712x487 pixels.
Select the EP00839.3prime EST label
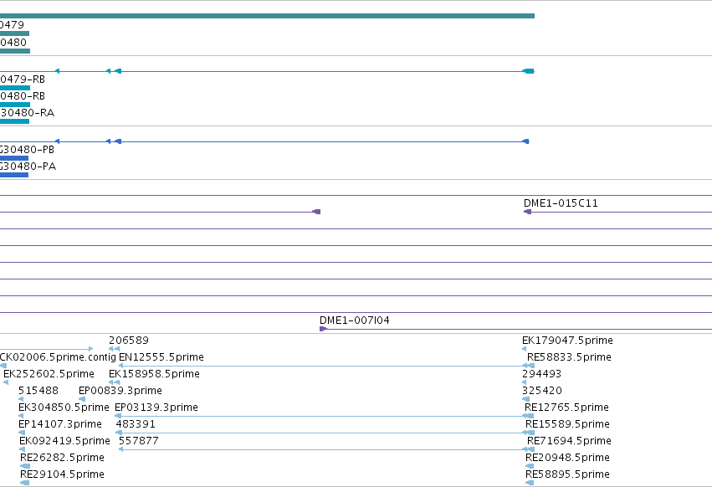coord(120,391)
